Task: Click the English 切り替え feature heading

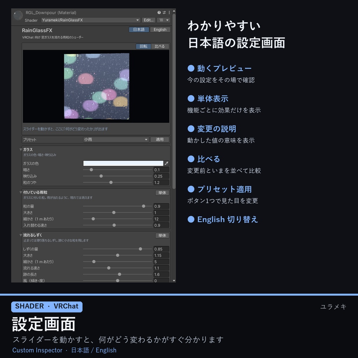Action: tap(227, 220)
